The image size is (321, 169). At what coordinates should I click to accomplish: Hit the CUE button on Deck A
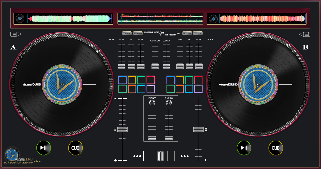[x=75, y=148]
